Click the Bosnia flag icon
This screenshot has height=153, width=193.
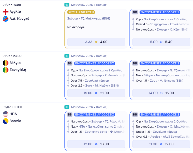point(6,121)
